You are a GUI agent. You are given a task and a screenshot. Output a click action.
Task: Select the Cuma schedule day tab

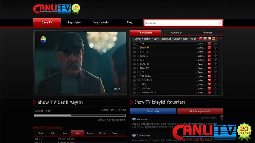[90, 133]
